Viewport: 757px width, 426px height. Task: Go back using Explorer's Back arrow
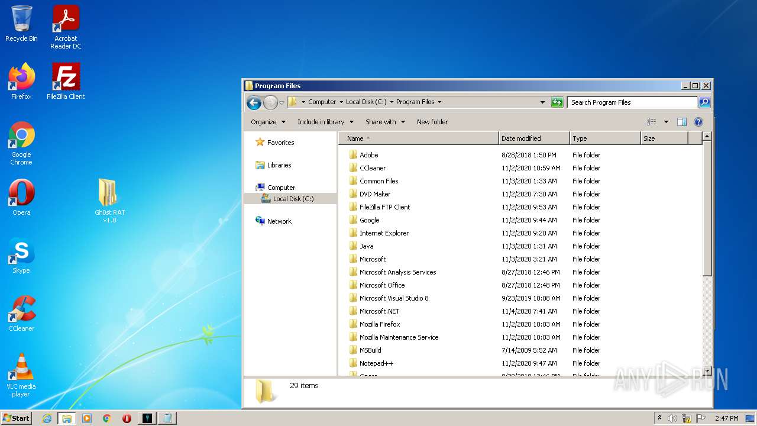(254, 102)
